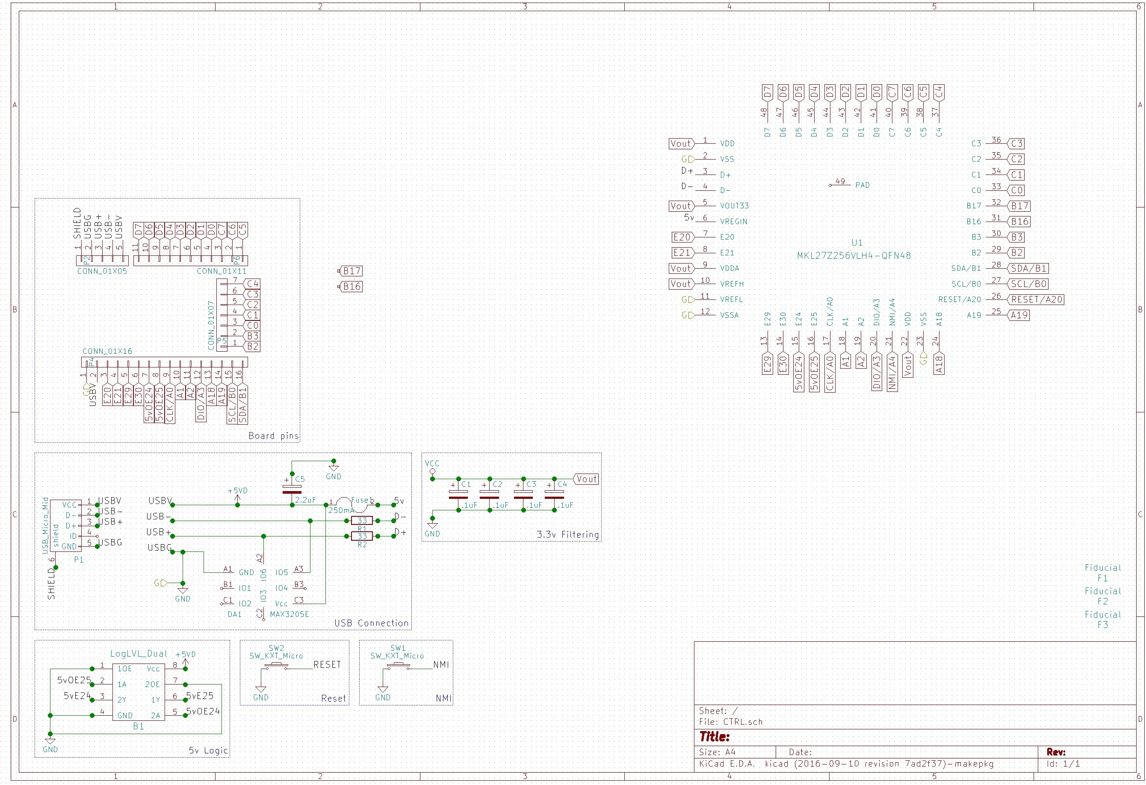1146x785 pixels.
Task: Click the Vout hierarchical label near C4
Action: (586, 479)
